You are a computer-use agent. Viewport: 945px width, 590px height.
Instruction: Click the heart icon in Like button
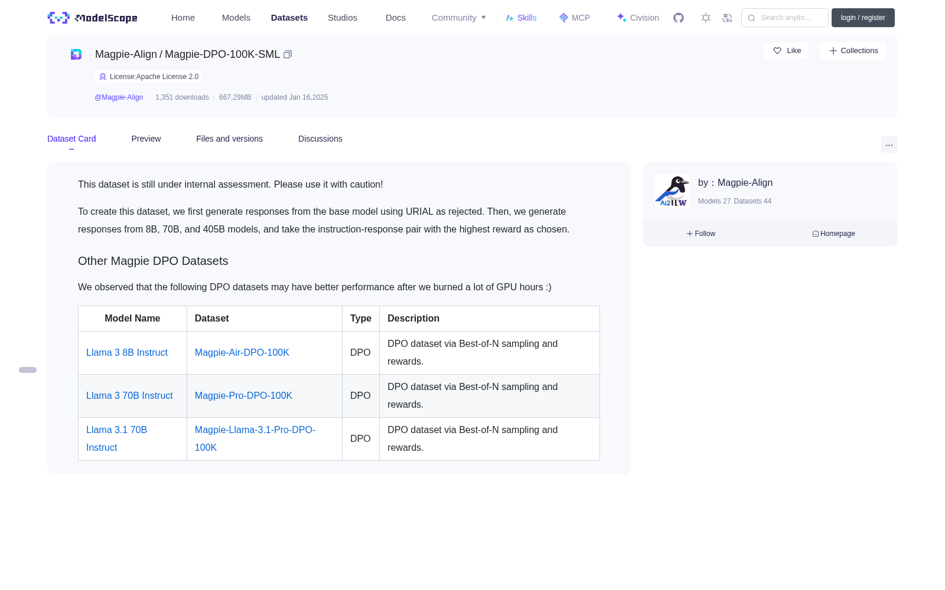click(x=777, y=51)
